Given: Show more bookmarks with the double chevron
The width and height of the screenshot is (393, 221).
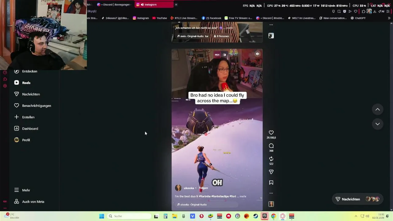Looking at the screenshot, I should coord(389,18).
